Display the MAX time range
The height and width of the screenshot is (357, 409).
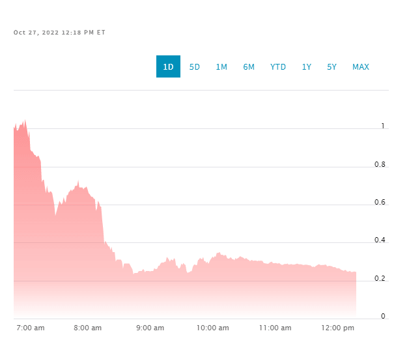coord(361,67)
